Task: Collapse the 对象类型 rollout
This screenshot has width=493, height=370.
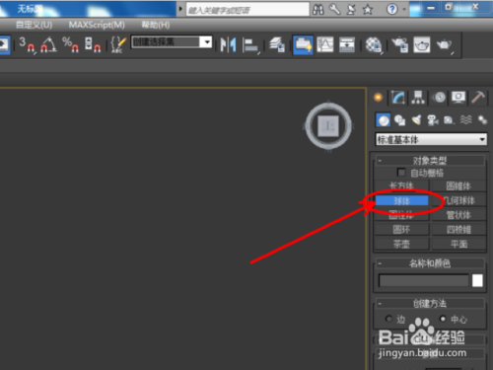Action: pos(430,161)
